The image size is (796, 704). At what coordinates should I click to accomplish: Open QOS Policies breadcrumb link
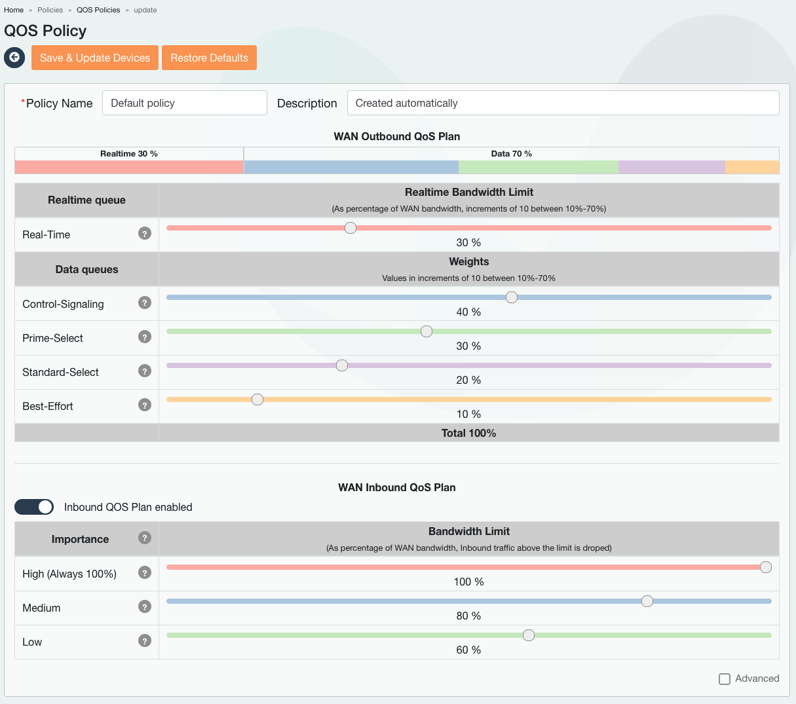(98, 10)
